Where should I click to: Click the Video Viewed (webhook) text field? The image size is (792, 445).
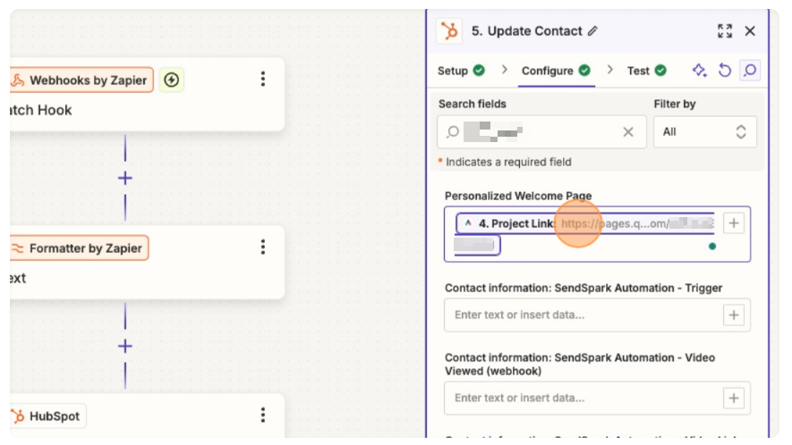click(x=597, y=398)
